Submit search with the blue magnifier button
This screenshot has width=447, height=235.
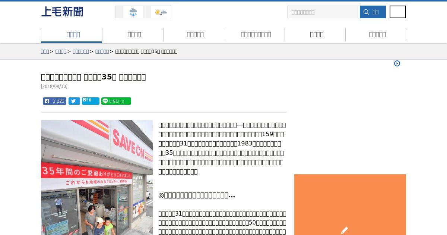click(373, 12)
